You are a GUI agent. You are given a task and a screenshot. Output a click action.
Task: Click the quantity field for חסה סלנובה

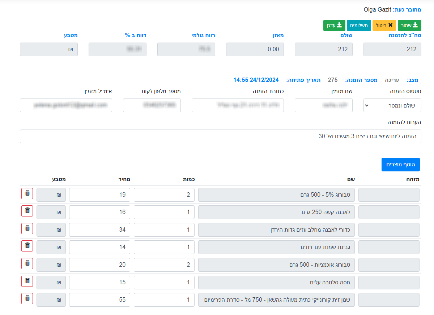pyautogui.click(x=164, y=283)
